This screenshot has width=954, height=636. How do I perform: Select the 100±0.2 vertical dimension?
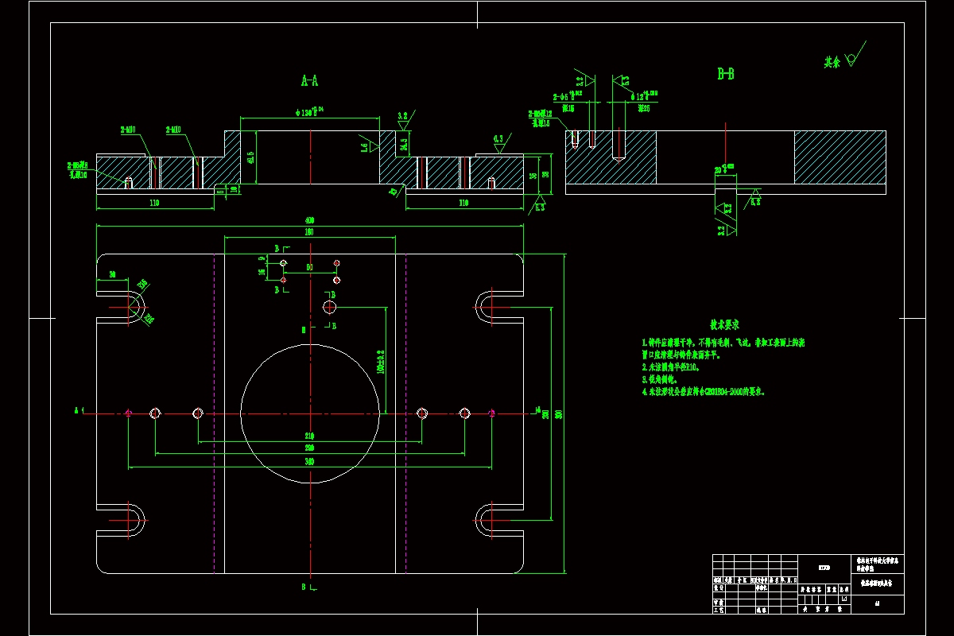381,362
